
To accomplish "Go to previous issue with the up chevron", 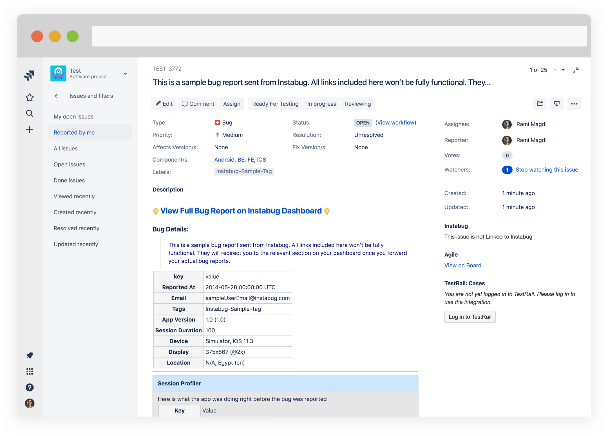I will (x=555, y=70).
